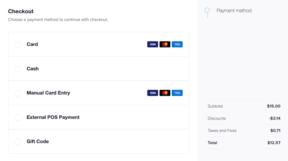Click the Discounts value -$3.14
Image resolution: width=288 pixels, height=161 pixels.
(275, 118)
